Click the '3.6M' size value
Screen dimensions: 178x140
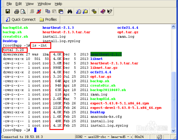pos(57,63)
